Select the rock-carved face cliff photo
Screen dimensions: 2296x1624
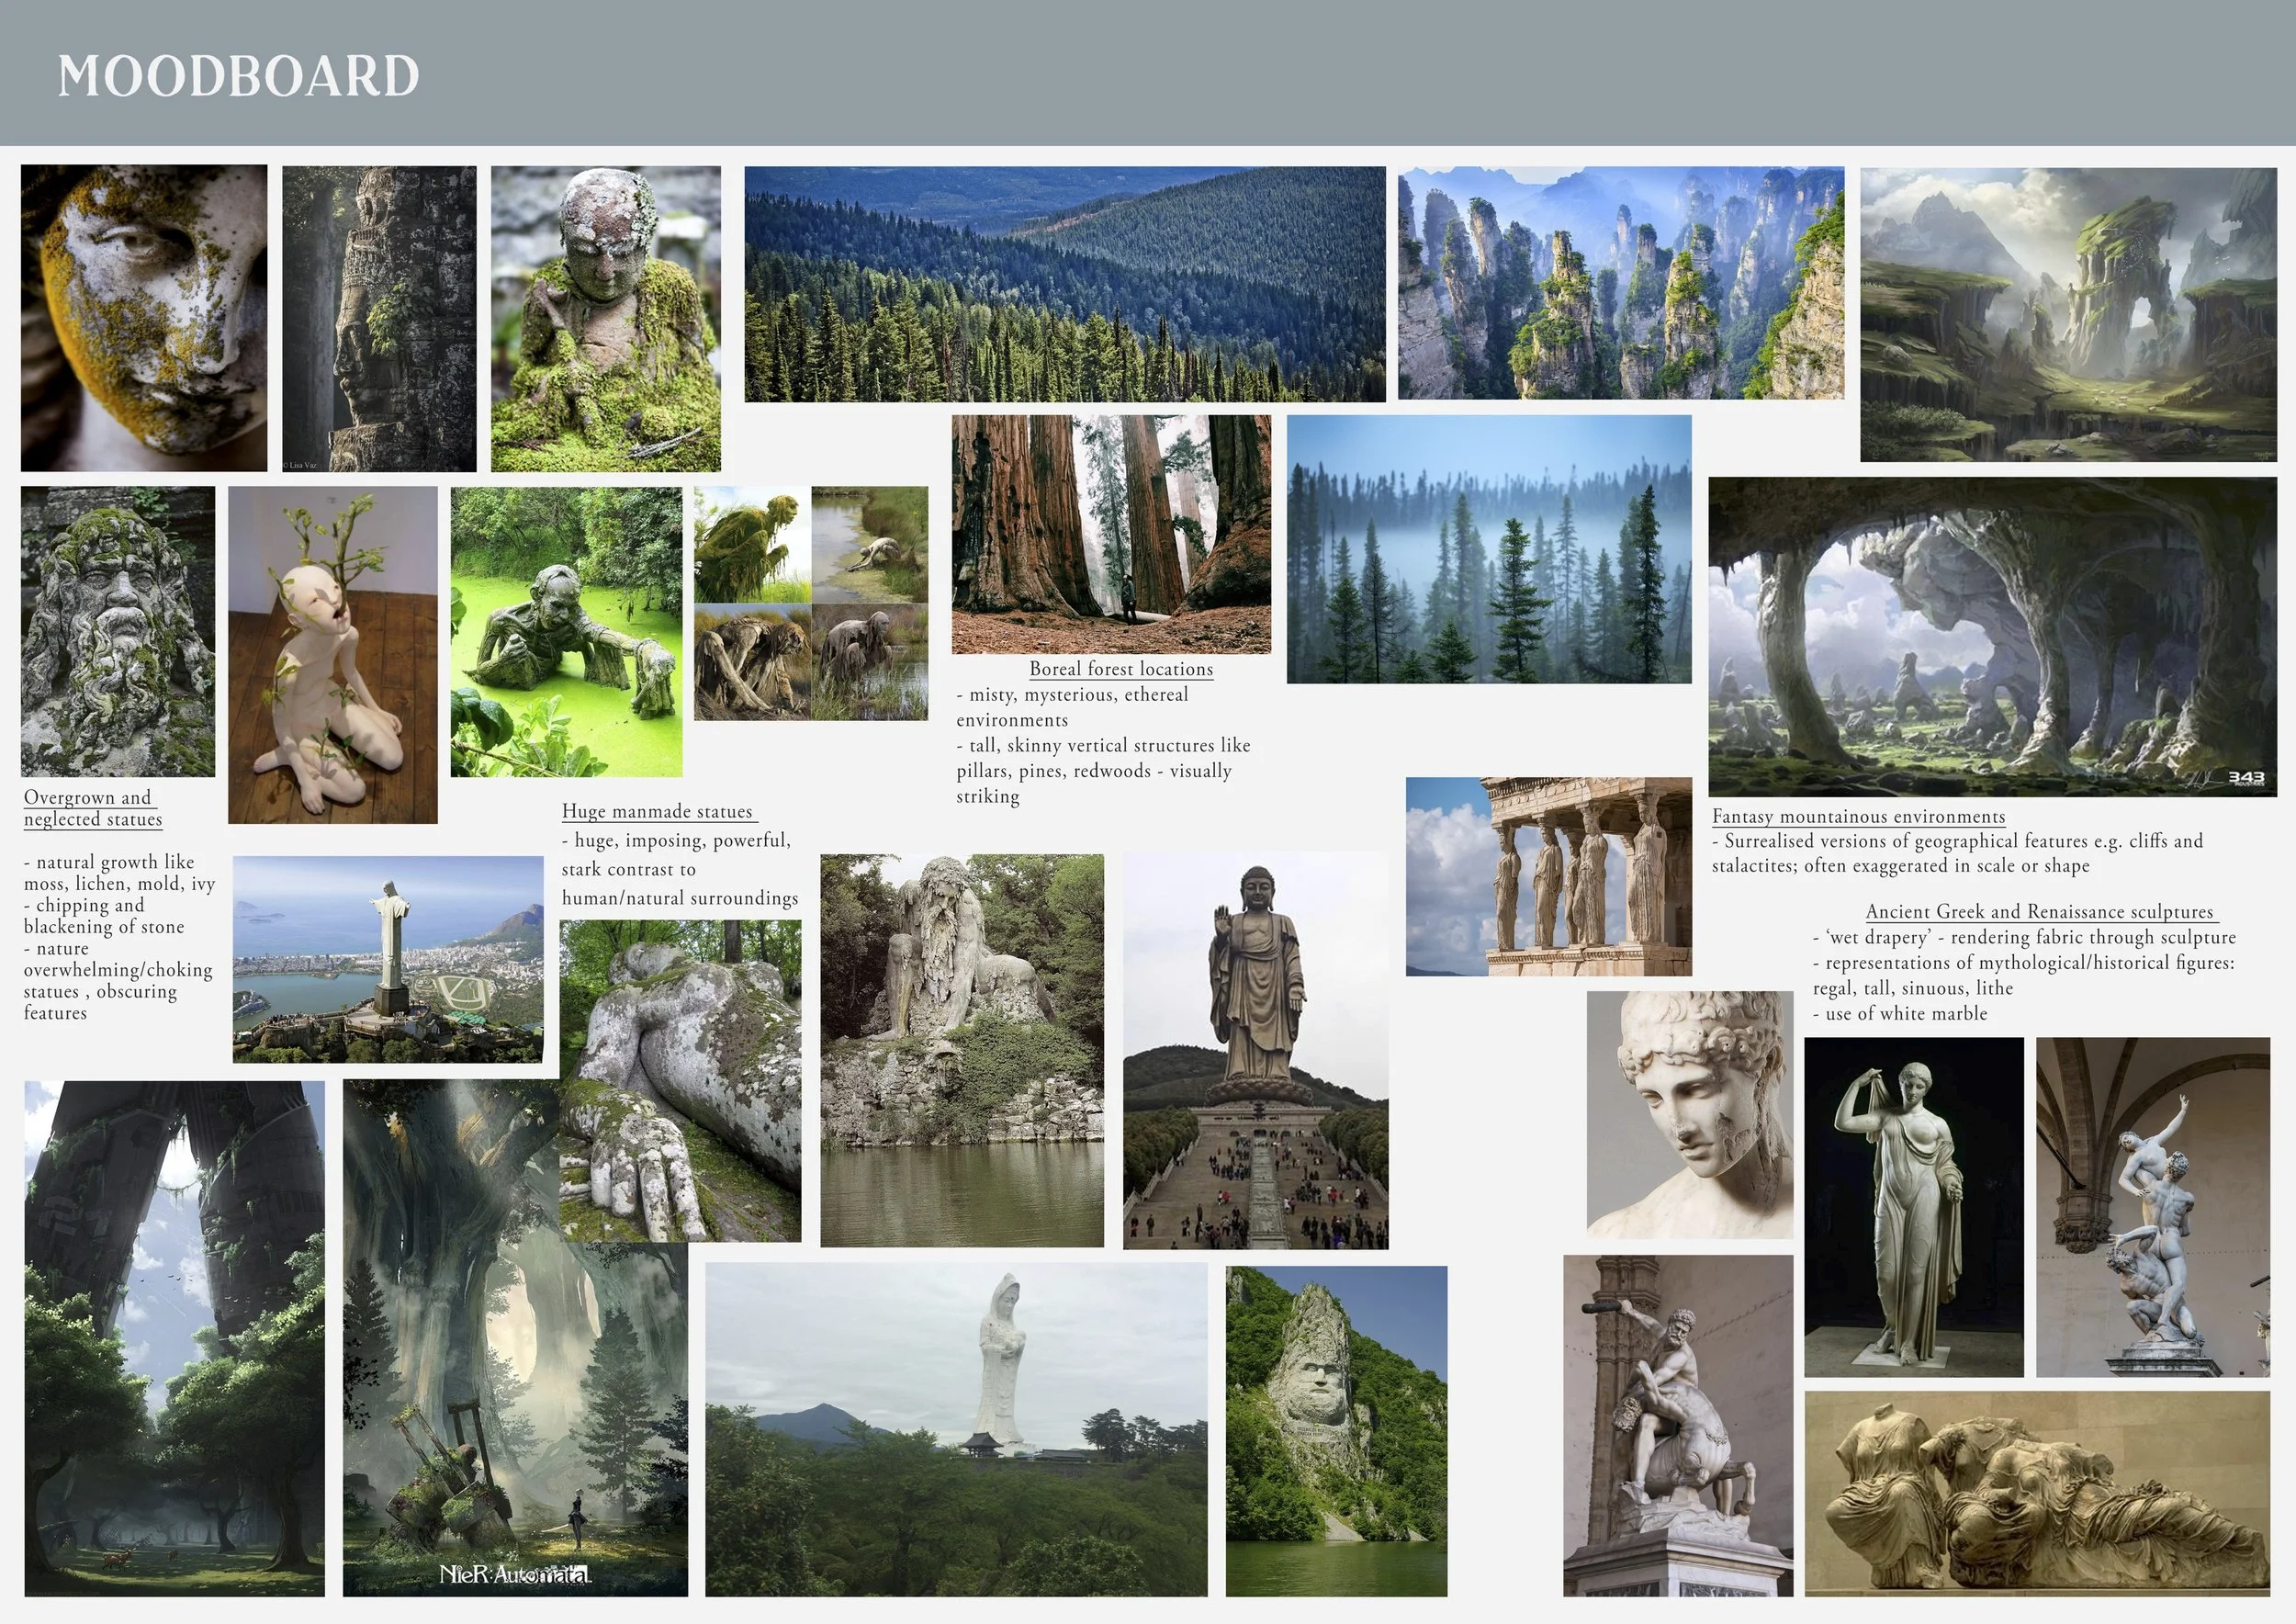point(1335,1430)
